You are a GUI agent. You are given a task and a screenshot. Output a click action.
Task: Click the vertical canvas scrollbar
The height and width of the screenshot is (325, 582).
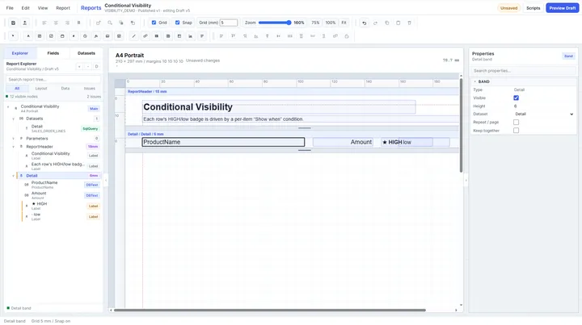pos(461,125)
